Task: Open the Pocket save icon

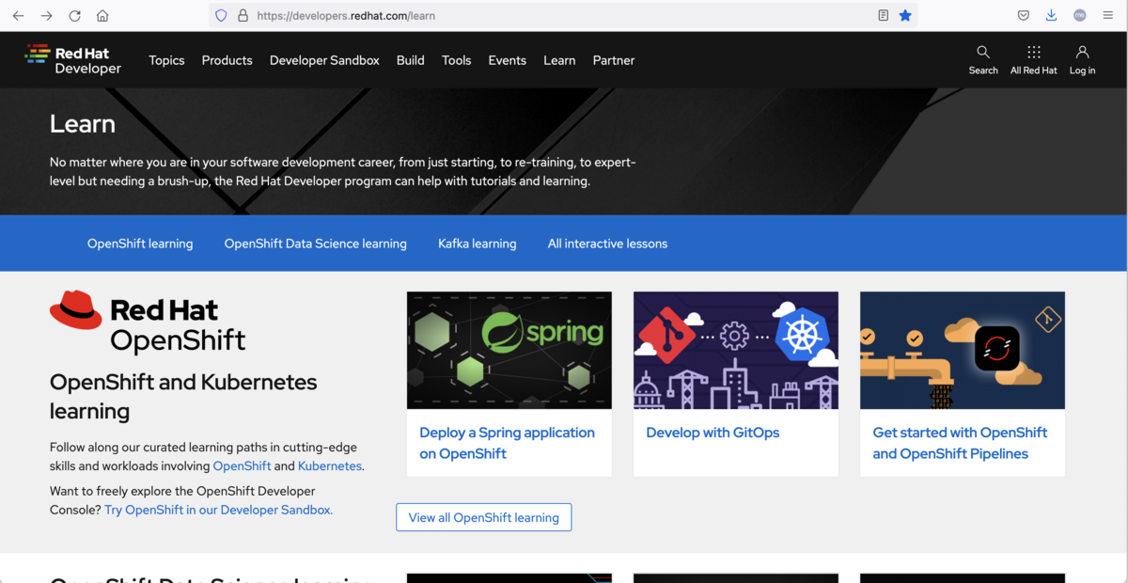Action: point(1024,16)
